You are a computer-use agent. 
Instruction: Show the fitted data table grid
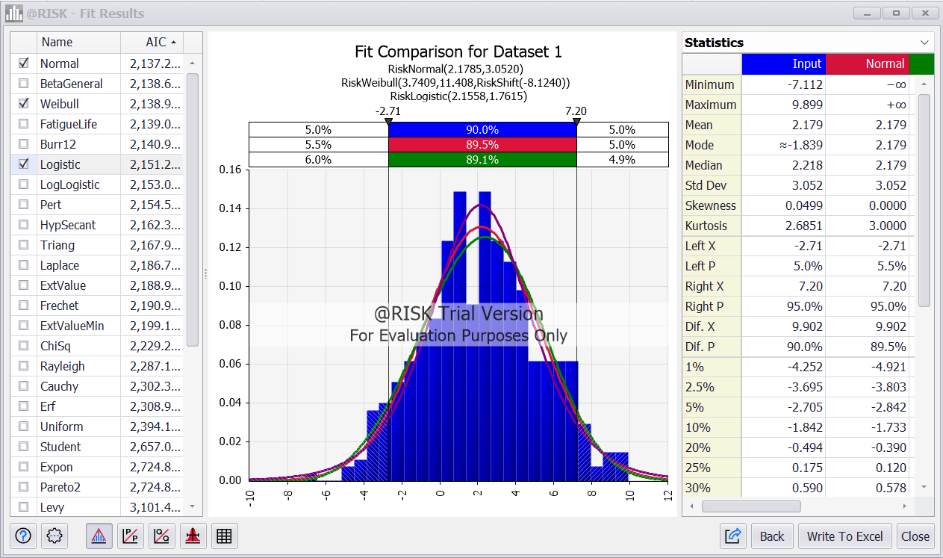coord(224,536)
